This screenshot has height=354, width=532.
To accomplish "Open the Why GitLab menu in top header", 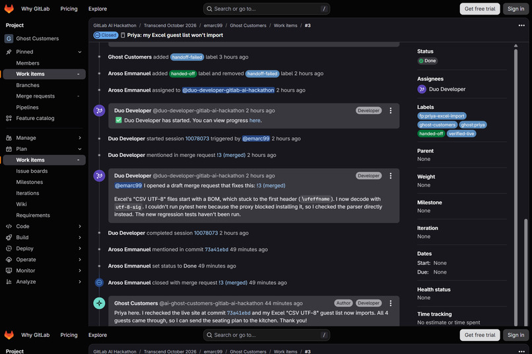I will tap(35, 9).
